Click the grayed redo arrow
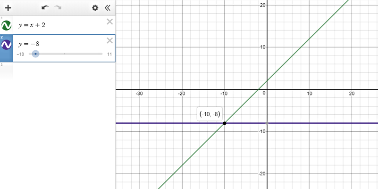The width and height of the screenshot is (378, 189). (59, 8)
